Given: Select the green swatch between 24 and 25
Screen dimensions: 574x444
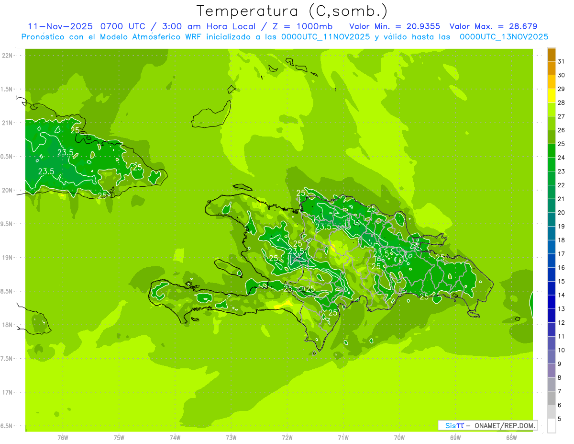Looking at the screenshot, I should tap(552, 151).
